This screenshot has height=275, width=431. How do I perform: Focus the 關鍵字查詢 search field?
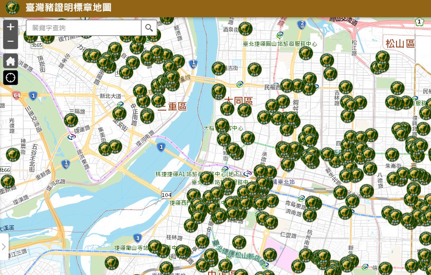point(83,28)
